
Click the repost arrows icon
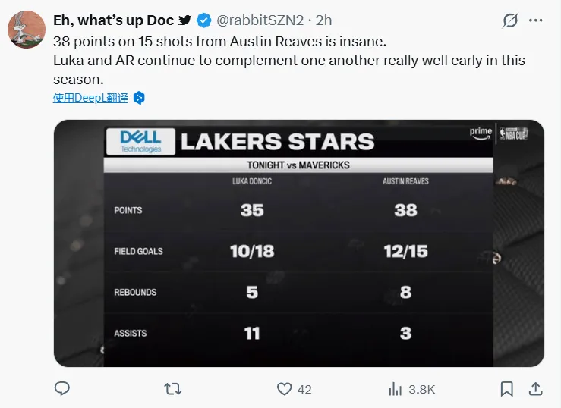coord(172,389)
